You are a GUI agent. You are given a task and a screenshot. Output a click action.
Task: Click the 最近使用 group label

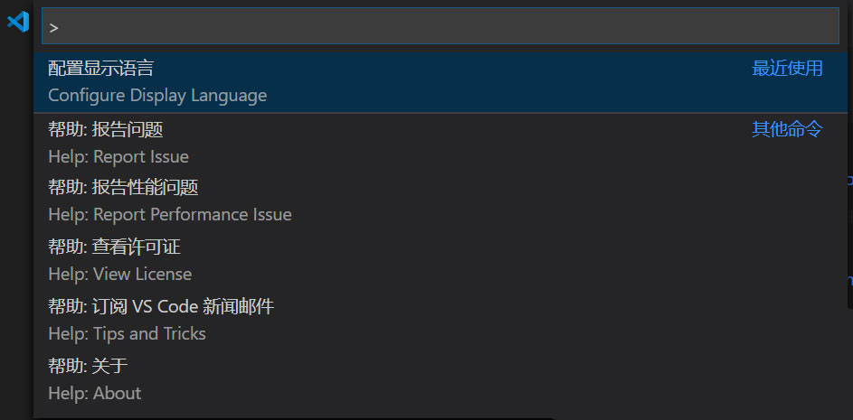[787, 69]
